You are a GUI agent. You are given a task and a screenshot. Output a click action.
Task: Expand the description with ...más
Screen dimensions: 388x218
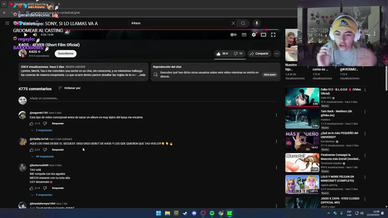pos(141,75)
